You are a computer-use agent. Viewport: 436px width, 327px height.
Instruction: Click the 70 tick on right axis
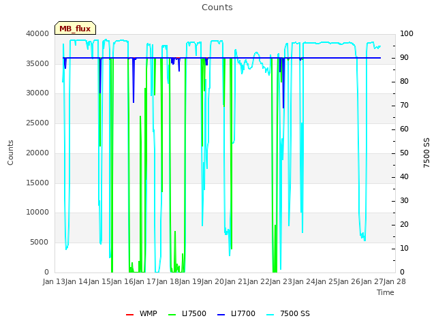click(x=404, y=106)
